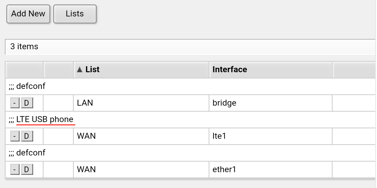Open the Lists button
377x188 pixels.
tap(75, 14)
